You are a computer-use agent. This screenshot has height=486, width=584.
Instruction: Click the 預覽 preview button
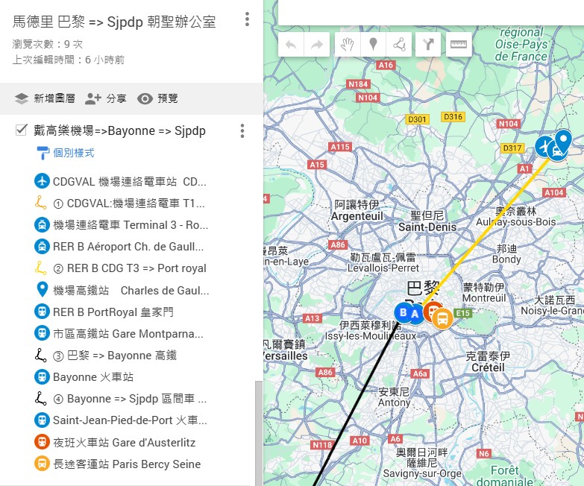pyautogui.click(x=158, y=98)
